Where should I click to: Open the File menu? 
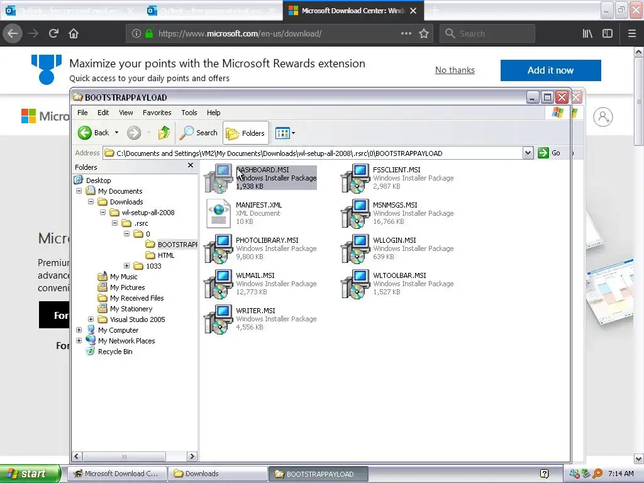[x=82, y=113]
